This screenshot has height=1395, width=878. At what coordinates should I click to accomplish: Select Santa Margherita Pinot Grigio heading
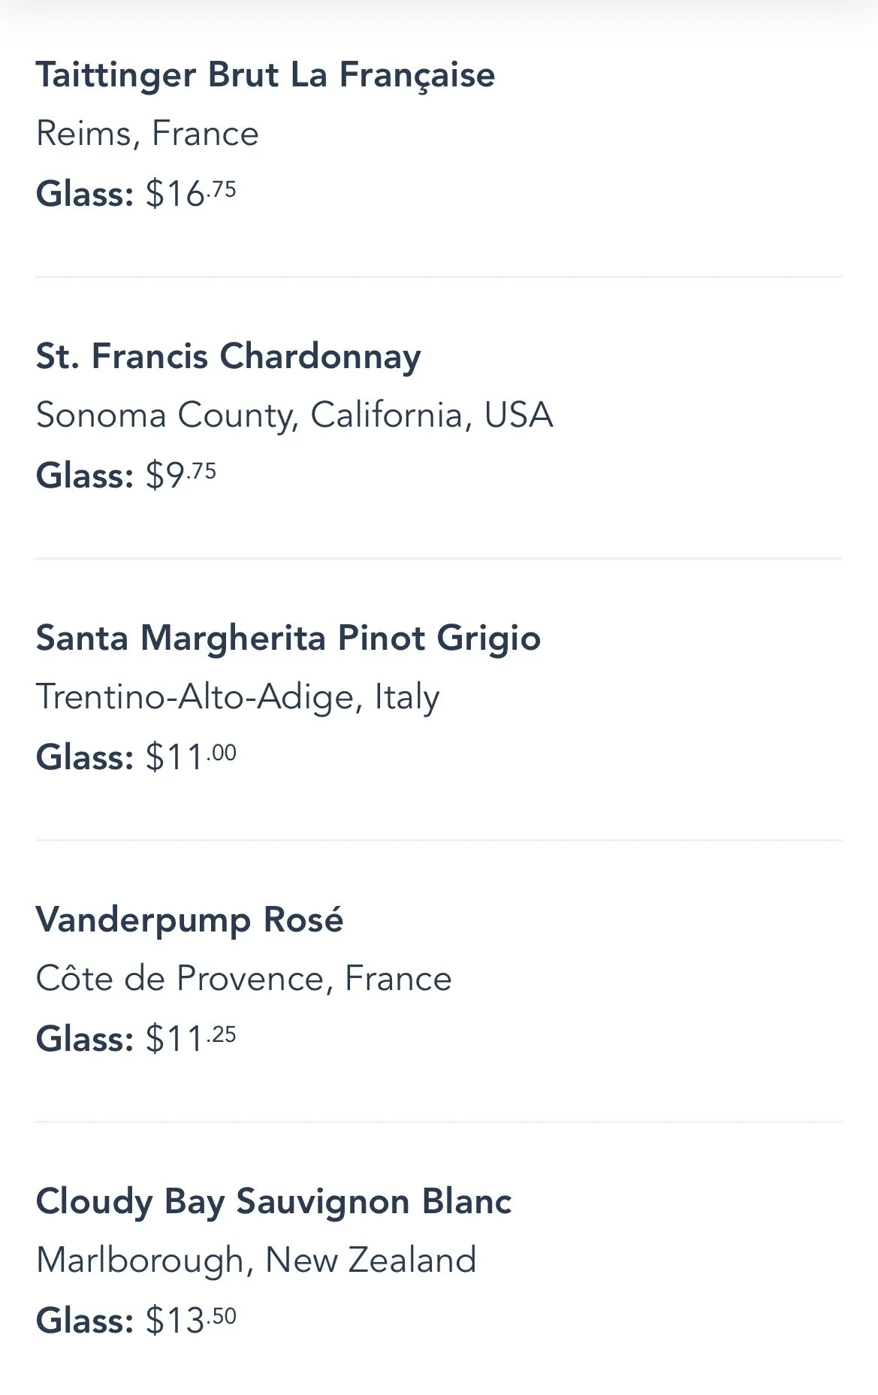288,638
